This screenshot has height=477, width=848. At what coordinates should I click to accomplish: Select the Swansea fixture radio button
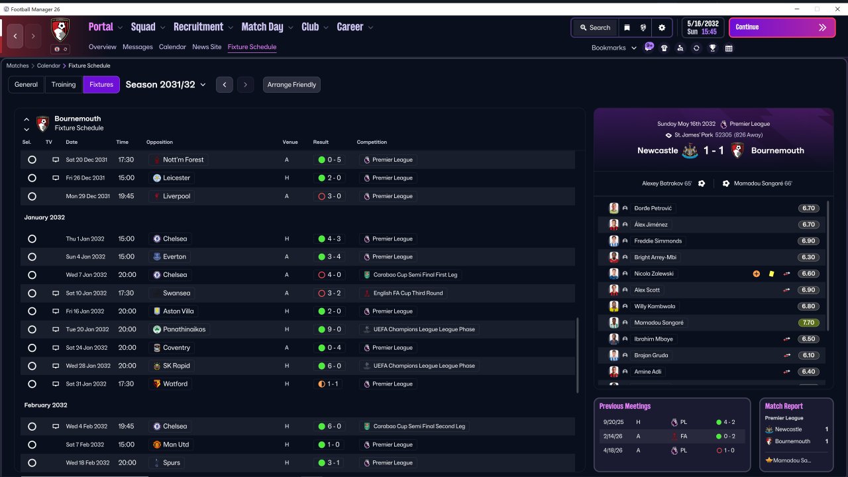(32, 293)
